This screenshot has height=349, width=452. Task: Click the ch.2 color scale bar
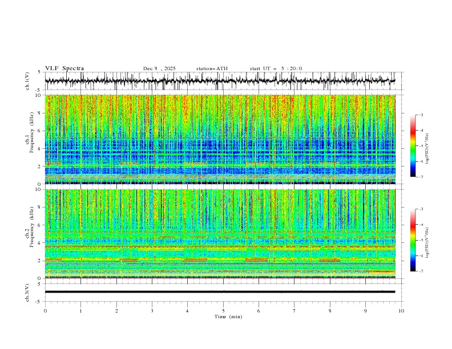413,240
